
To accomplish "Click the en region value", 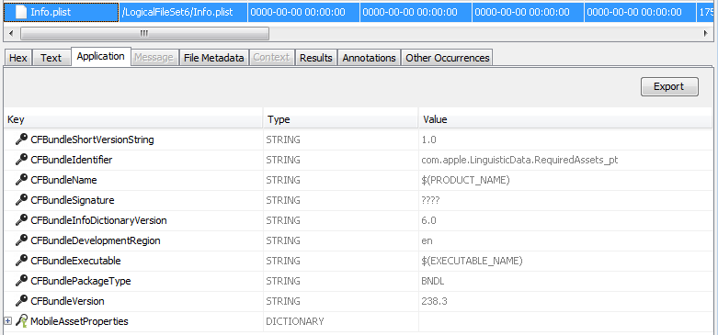I will pos(427,240).
